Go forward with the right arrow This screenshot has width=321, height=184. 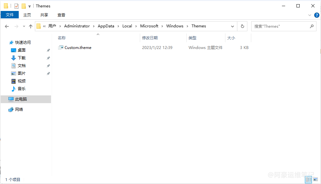(16, 26)
